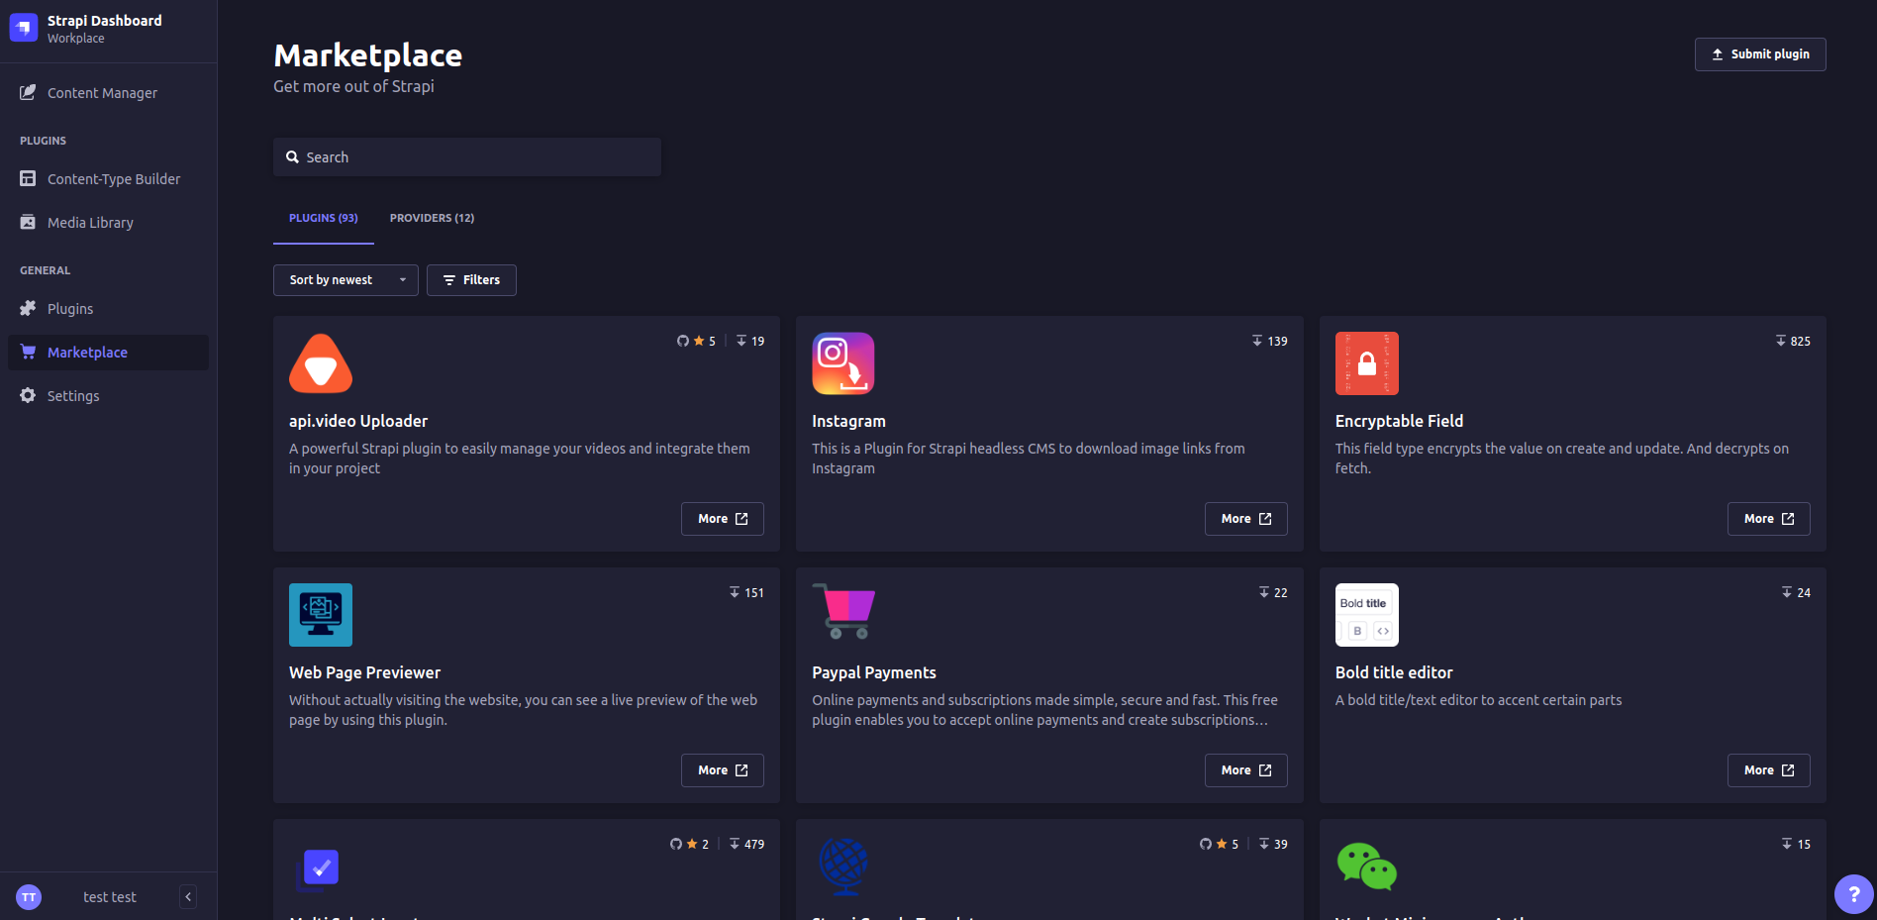This screenshot has width=1877, height=920.
Task: Switch to the Plugins (93) tab
Action: 324,218
